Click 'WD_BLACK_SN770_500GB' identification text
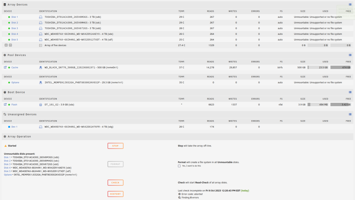355x200 pixels. point(60,67)
